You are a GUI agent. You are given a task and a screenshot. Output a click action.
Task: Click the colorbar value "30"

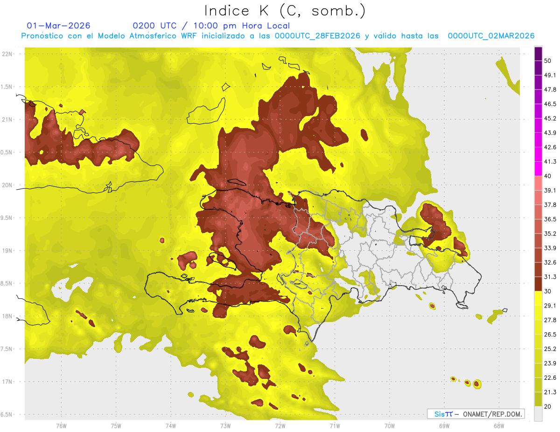548,291
